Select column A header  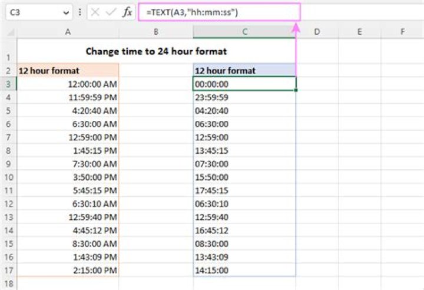pyautogui.click(x=68, y=31)
